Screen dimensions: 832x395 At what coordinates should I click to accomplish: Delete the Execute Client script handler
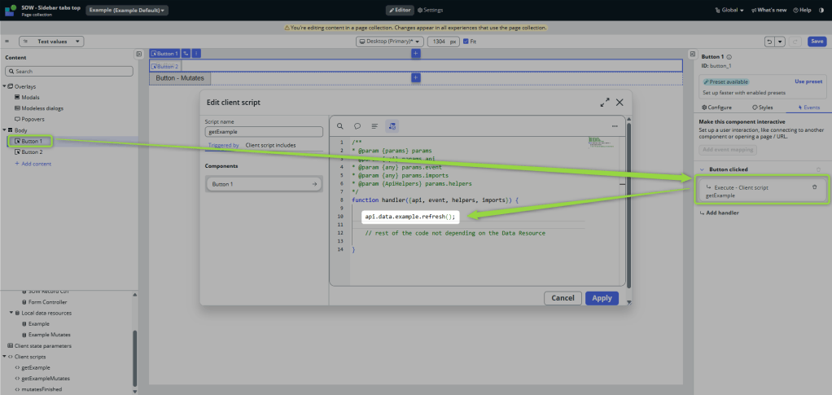pos(814,187)
